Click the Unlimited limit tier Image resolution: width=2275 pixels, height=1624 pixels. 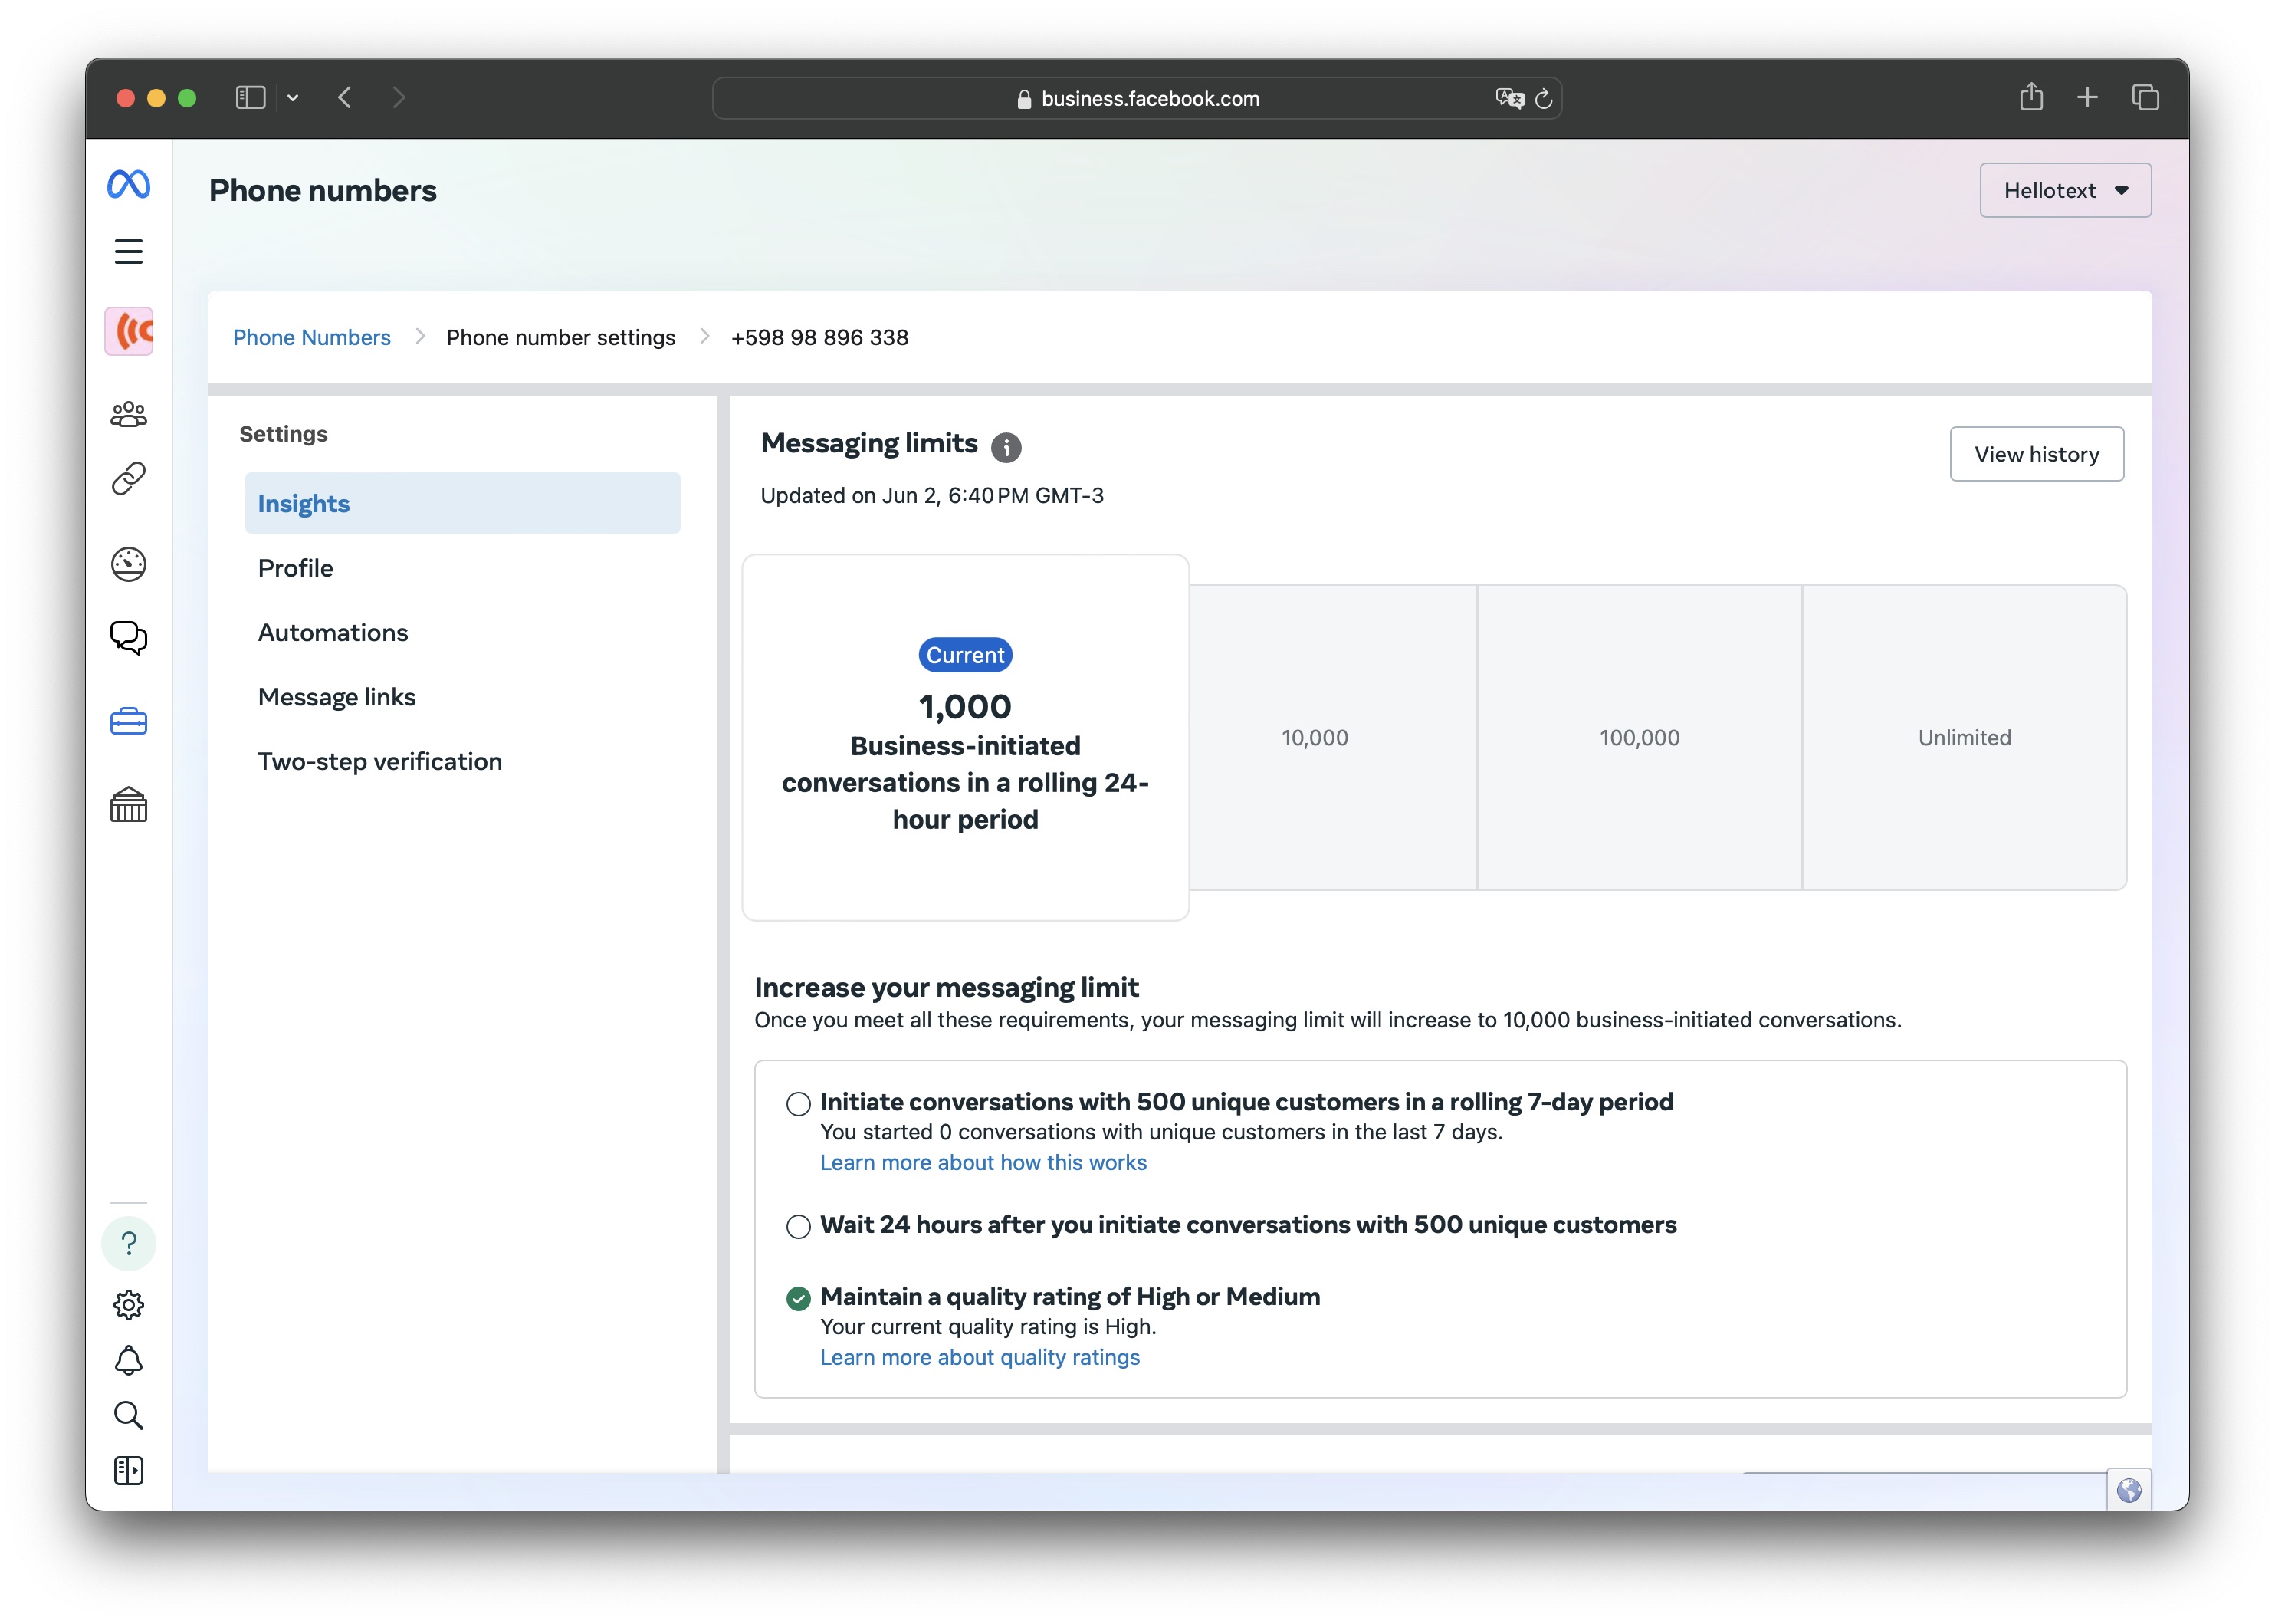[1964, 737]
